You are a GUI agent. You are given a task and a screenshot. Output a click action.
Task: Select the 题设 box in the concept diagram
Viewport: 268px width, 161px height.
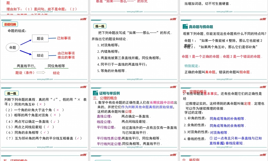40,38
